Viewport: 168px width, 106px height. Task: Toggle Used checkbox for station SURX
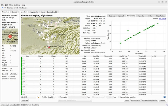coord(23,59)
